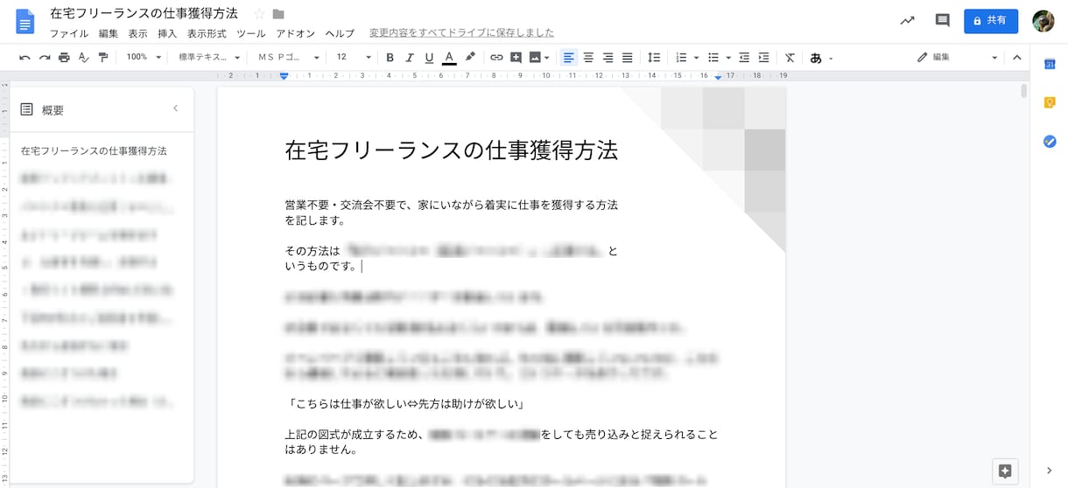This screenshot has width=1068, height=488.
Task: Pick highlight color marker tool
Action: pyautogui.click(x=470, y=58)
